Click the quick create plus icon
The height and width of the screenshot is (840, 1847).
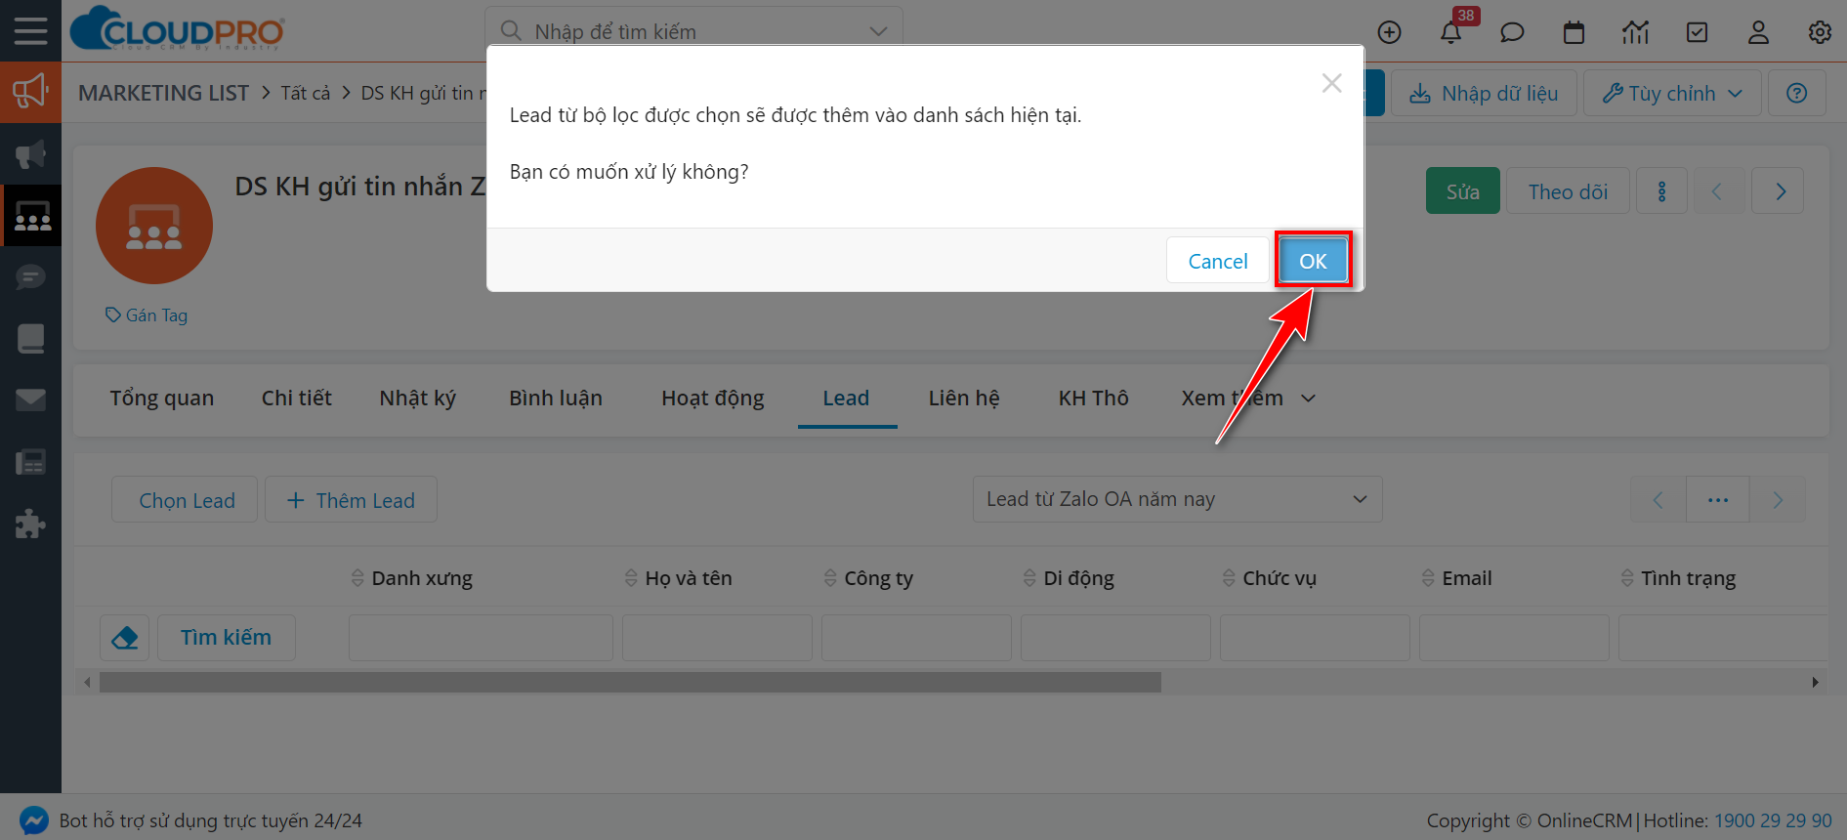[1389, 32]
